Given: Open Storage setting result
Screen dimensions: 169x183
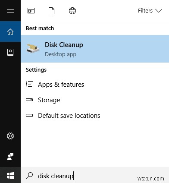Looking at the screenshot, I should tap(95, 100).
